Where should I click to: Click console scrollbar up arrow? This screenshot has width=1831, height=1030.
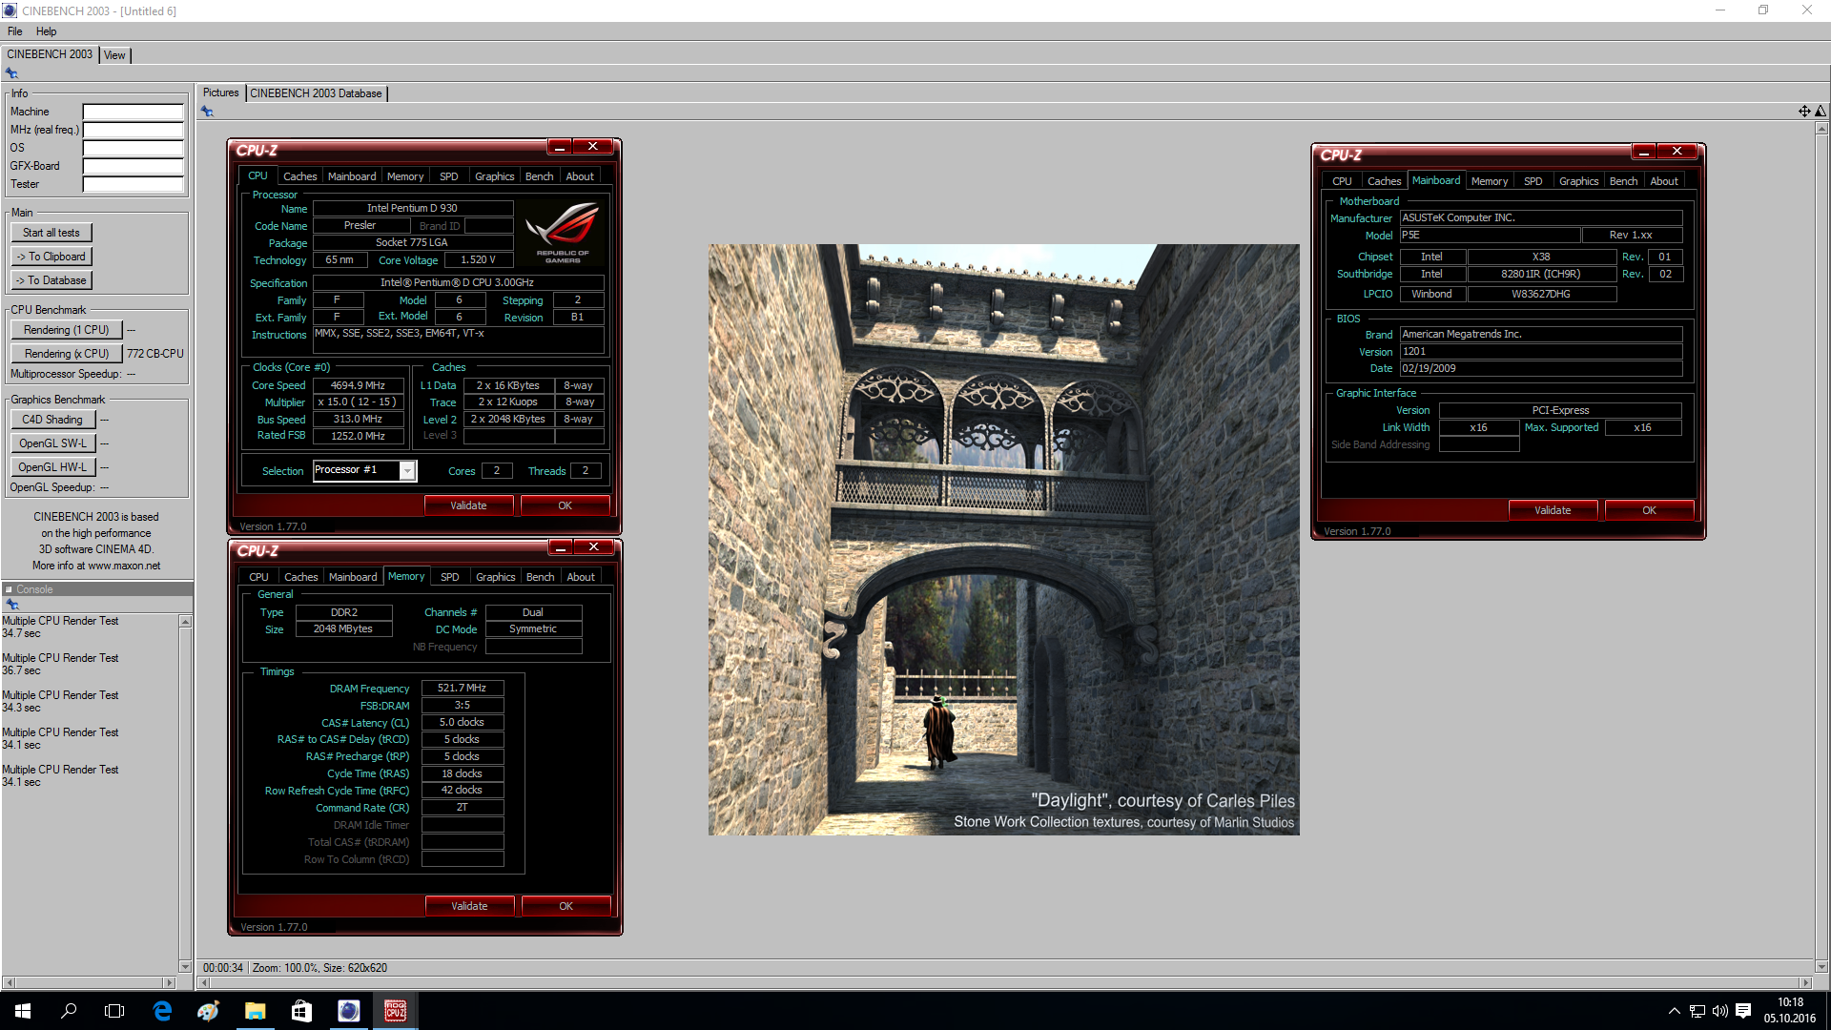tap(185, 622)
